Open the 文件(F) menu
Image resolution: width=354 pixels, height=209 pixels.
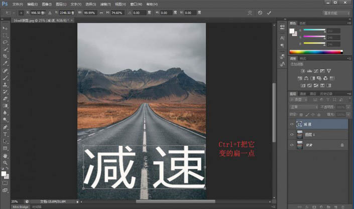18,4
